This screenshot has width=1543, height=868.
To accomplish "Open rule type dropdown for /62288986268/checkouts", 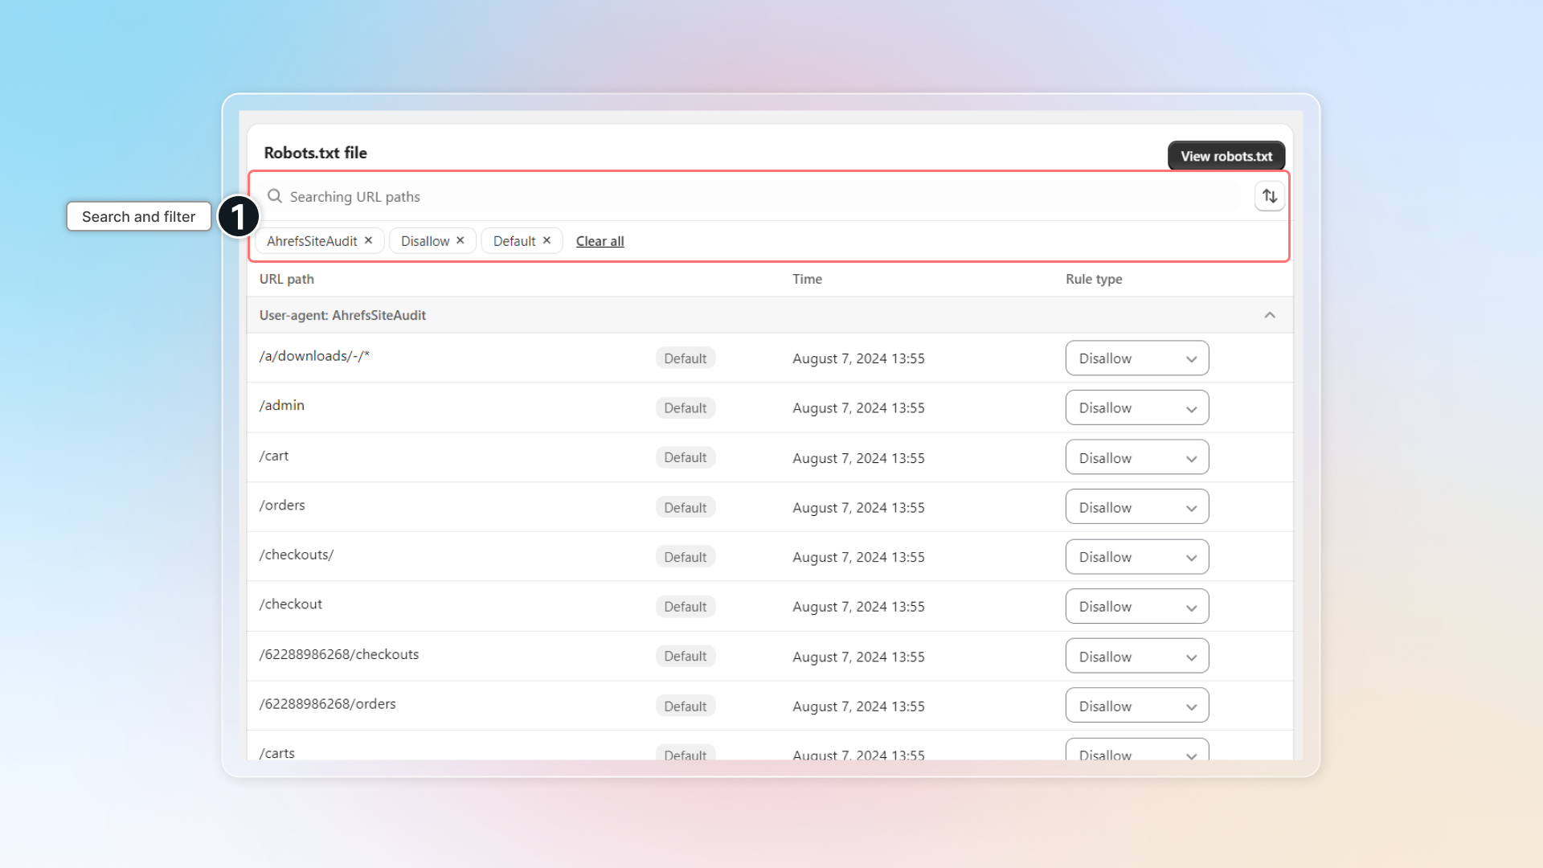I will (x=1136, y=657).
